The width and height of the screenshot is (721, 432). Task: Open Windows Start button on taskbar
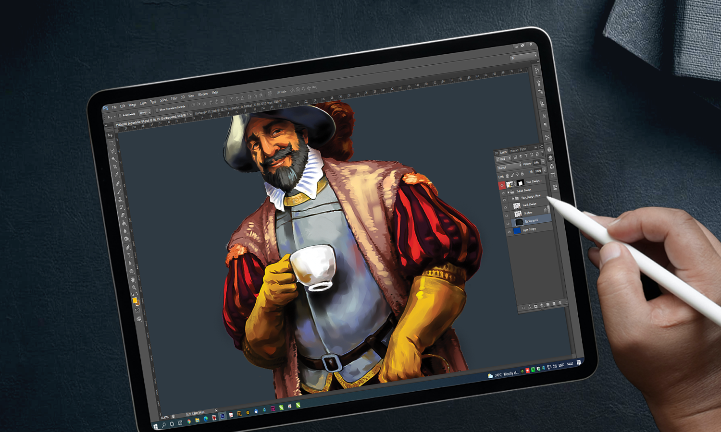tap(155, 425)
